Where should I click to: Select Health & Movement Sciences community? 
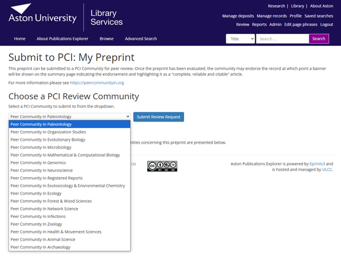point(69,232)
